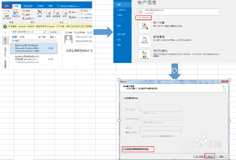The image size is (236, 160).
Task: Expand the 清理 dropdown in ribbon
Action: click(27, 15)
